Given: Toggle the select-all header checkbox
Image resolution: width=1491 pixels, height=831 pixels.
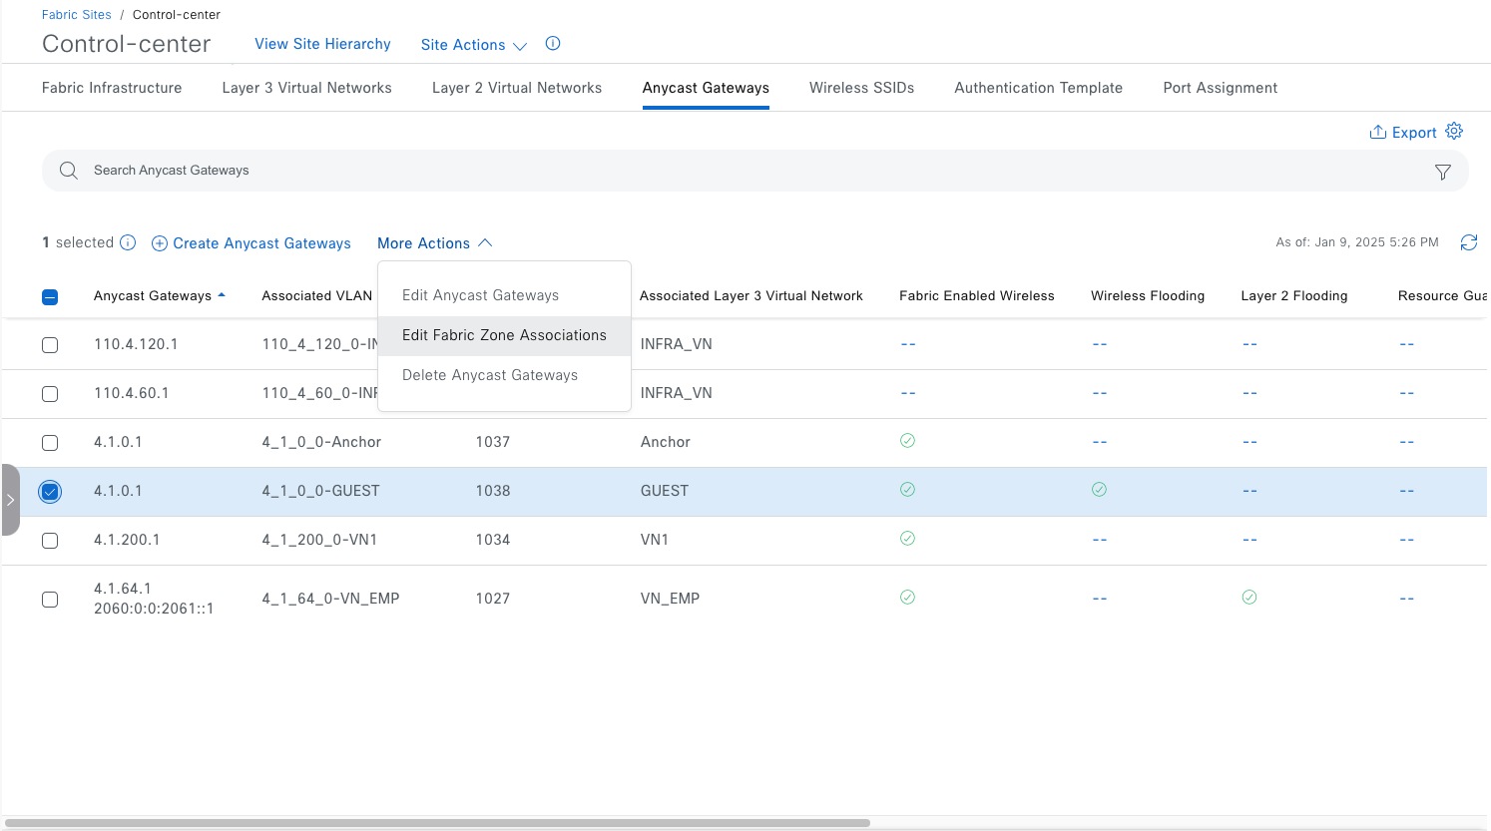Looking at the screenshot, I should point(50,296).
